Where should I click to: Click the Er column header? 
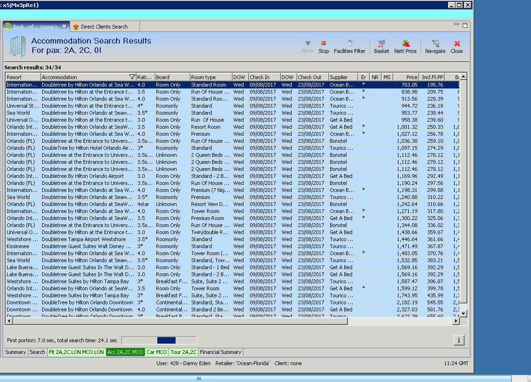tap(364, 77)
